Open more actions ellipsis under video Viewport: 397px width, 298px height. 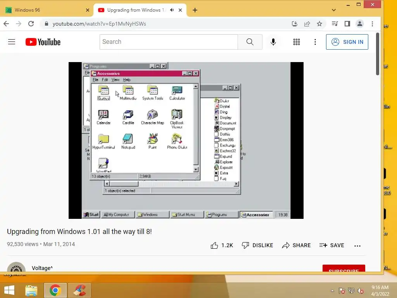(x=357, y=246)
